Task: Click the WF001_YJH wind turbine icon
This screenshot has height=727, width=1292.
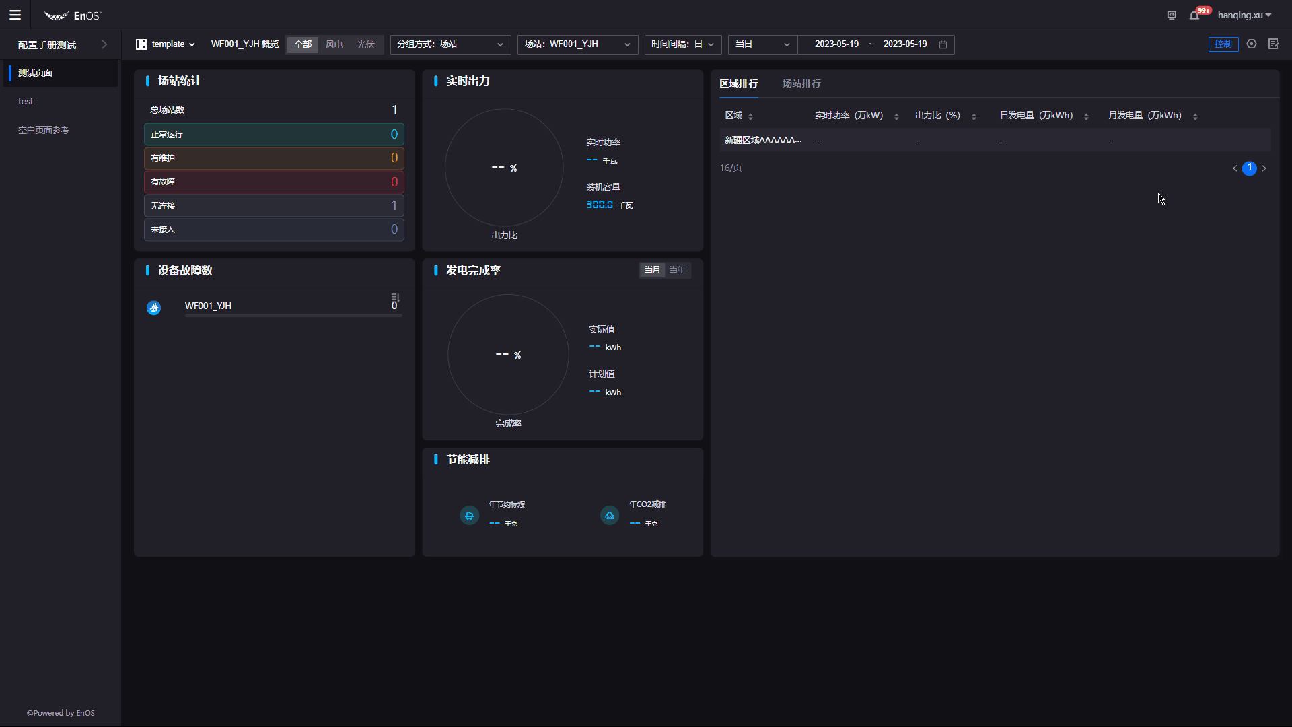Action: coord(154,308)
